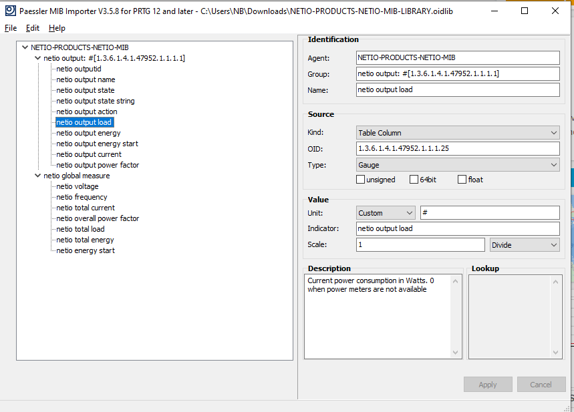Collapse the NETIO-PRODUCTS-NETIO-MIB root node
This screenshot has width=574, height=412.
(25, 47)
